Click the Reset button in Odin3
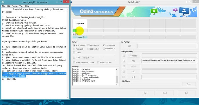 coord(165,93)
